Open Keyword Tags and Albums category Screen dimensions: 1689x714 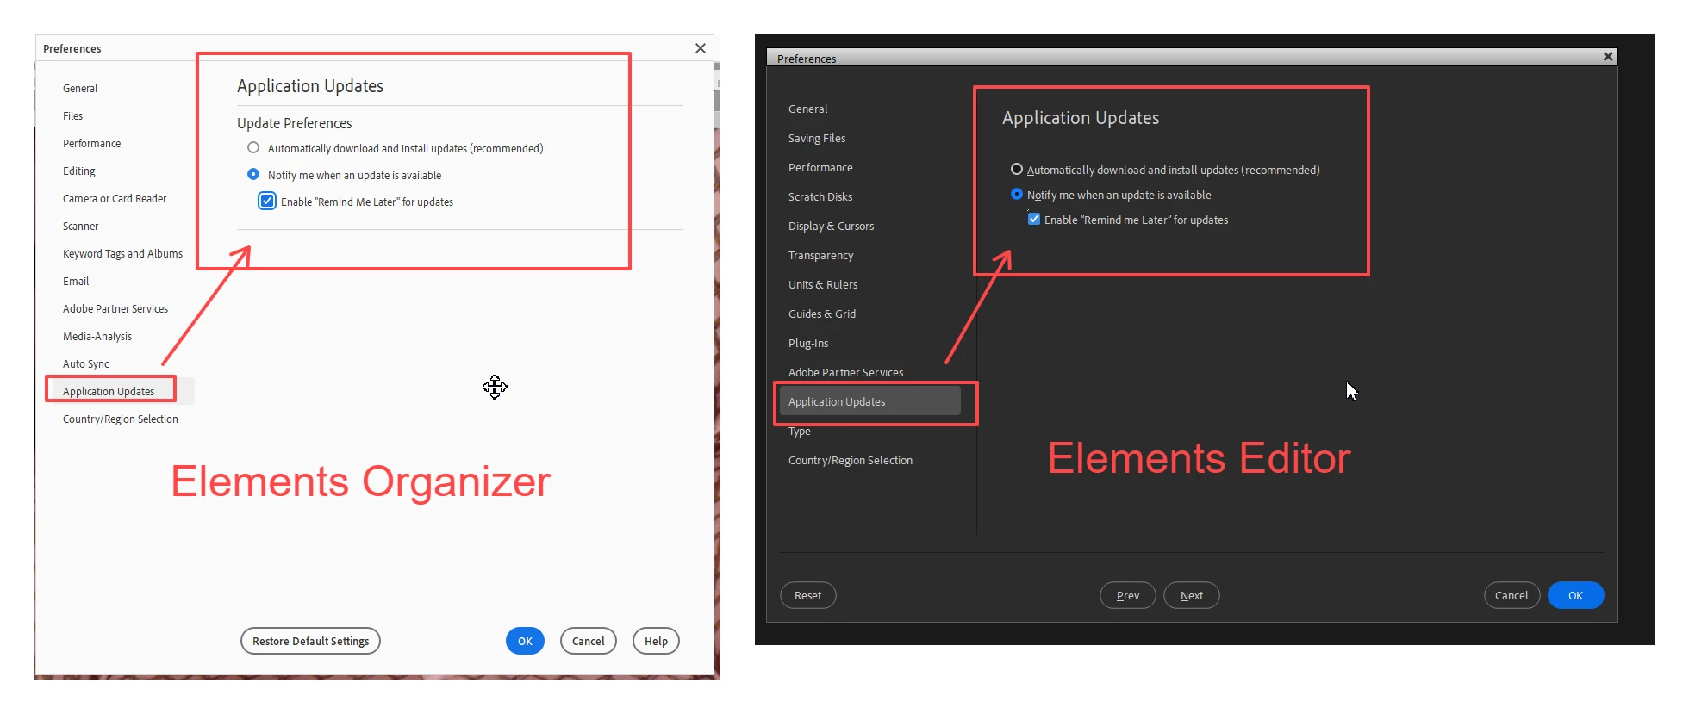pyautogui.click(x=122, y=253)
